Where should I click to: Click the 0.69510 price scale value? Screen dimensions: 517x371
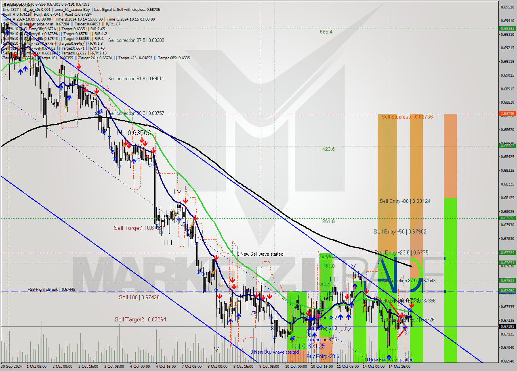[x=507, y=7]
